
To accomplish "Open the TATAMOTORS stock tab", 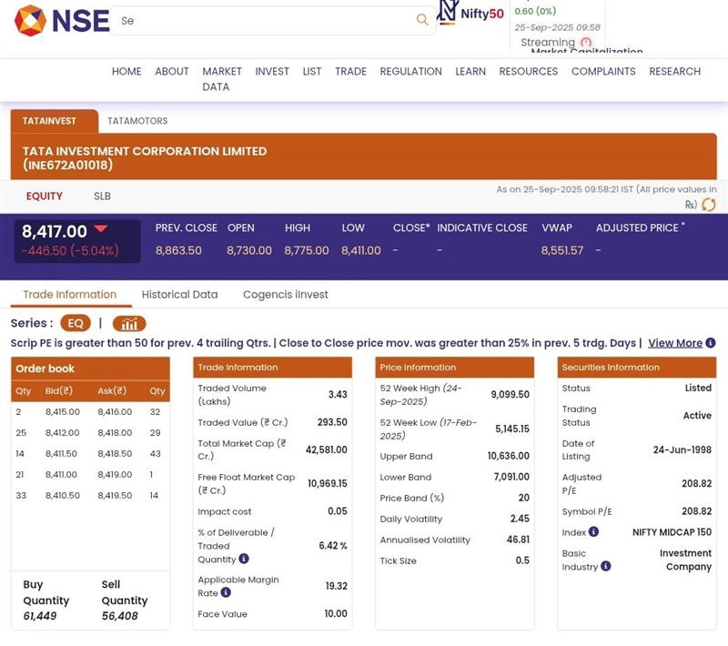I will (x=137, y=121).
